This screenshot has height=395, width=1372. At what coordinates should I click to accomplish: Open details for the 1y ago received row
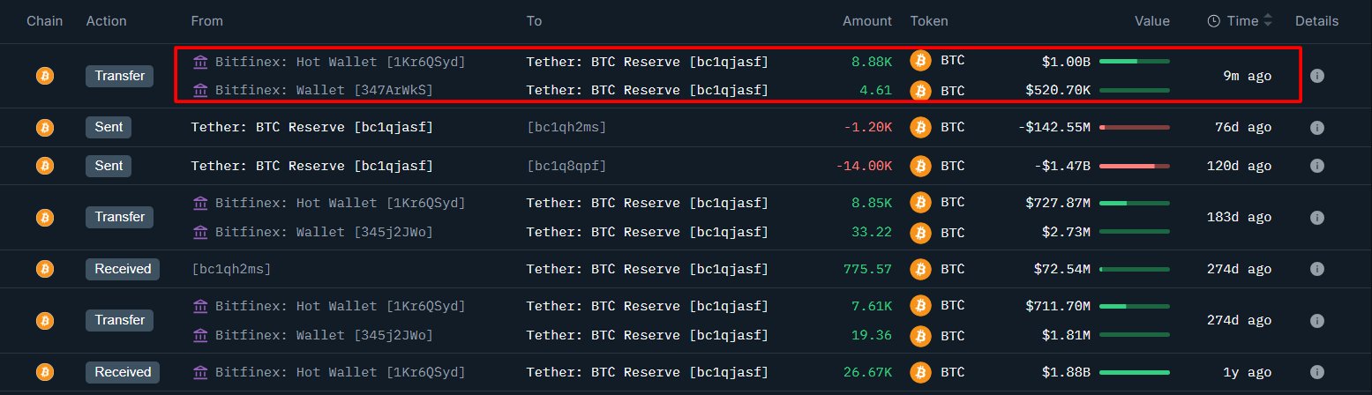coord(1316,372)
